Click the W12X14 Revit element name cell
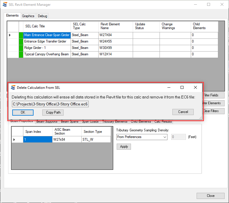229x203 pixels. [x=116, y=54]
